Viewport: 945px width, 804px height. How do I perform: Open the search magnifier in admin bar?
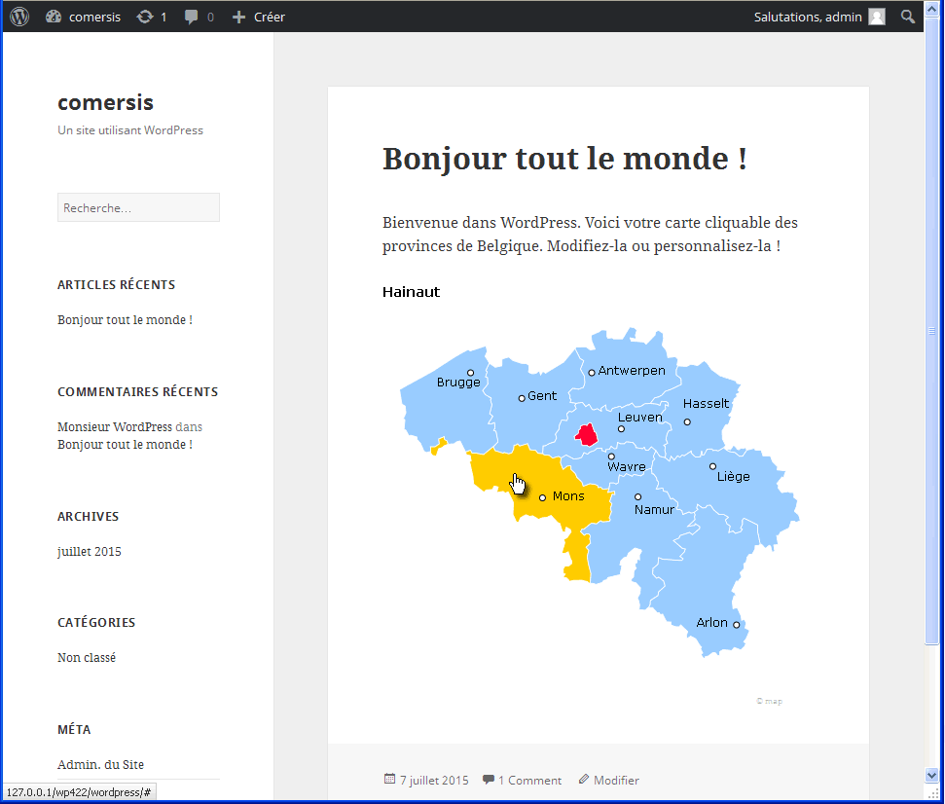tap(907, 17)
